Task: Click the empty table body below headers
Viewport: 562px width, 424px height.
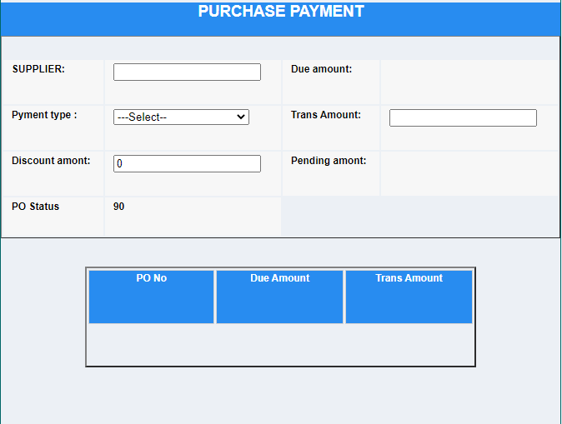Action: coord(280,344)
